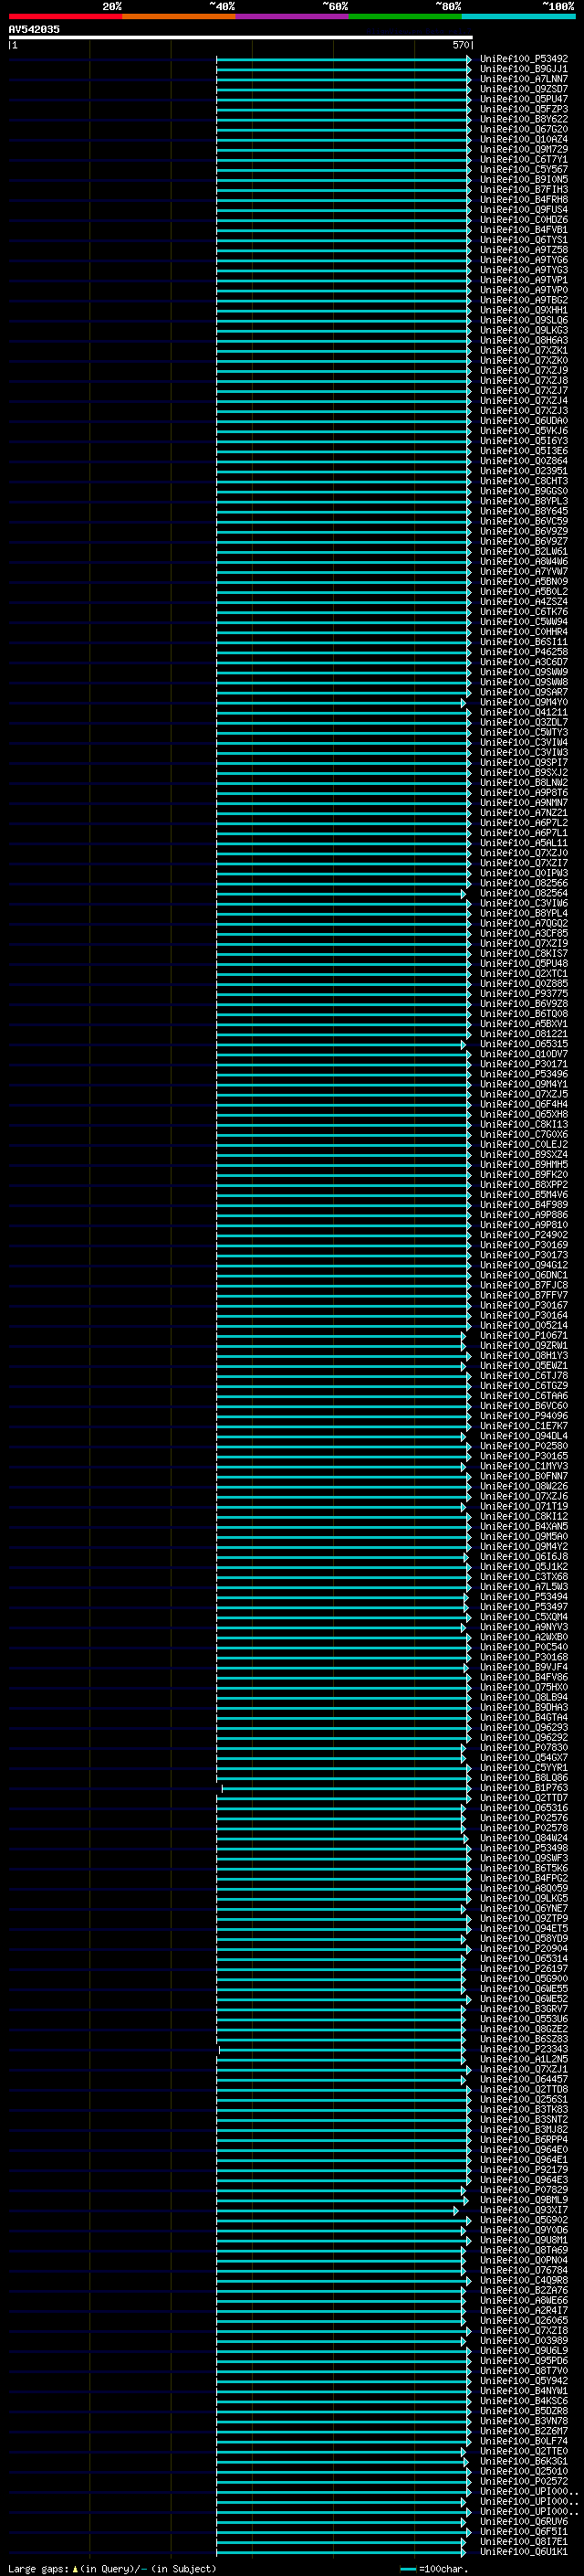Click the purple ~60% identity legend bar
The height and width of the screenshot is (2576, 584).
pyautogui.click(x=293, y=16)
